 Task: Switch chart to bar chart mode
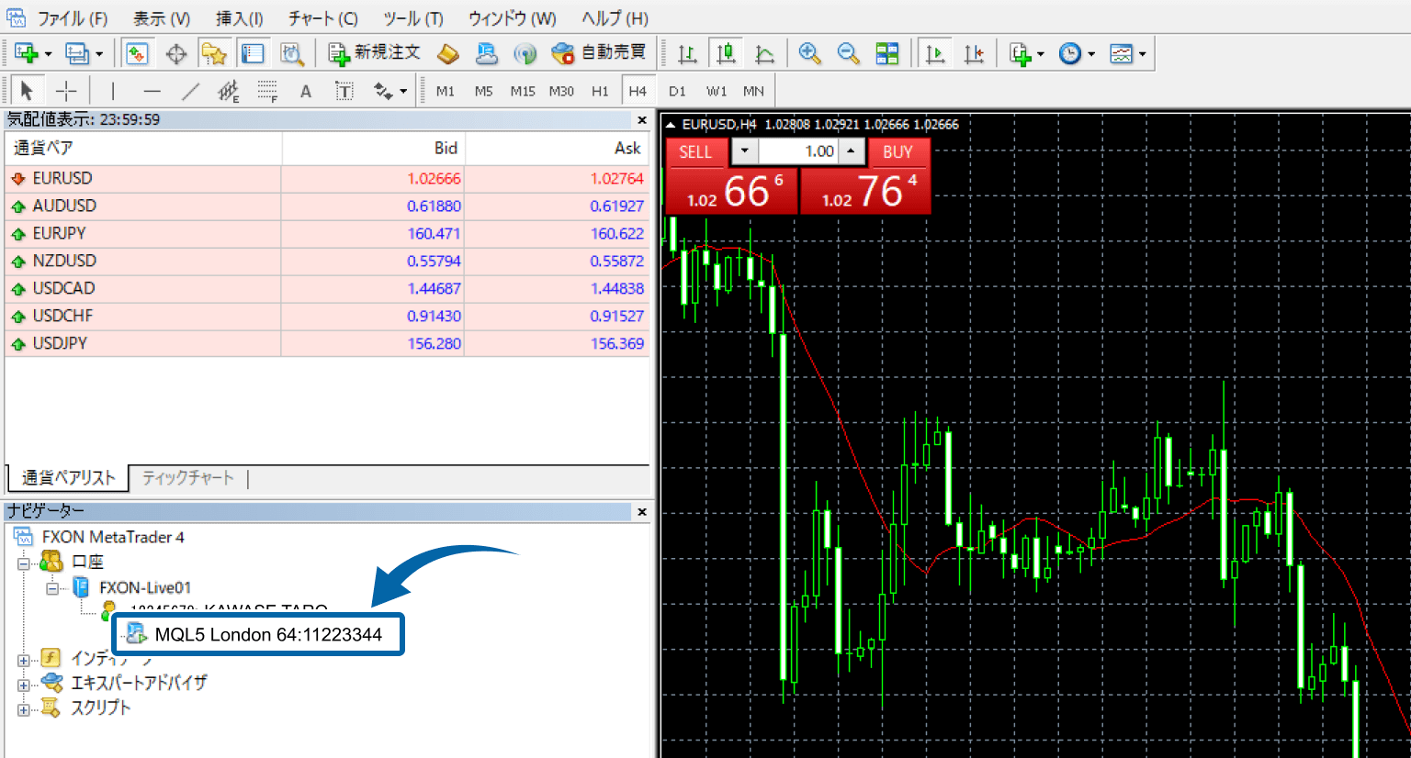[687, 54]
